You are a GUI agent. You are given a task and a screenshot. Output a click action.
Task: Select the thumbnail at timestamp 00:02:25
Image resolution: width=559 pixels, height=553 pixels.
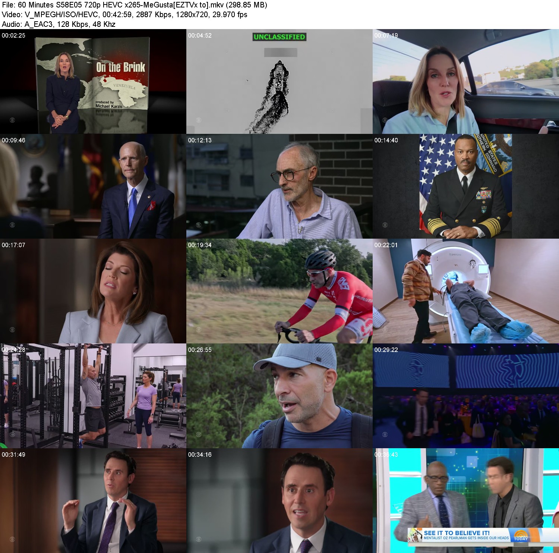click(x=93, y=81)
